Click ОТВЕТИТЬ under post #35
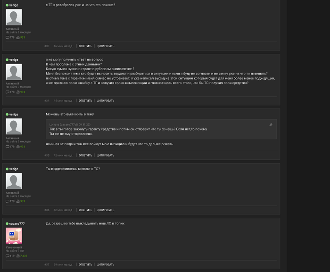 tap(85, 156)
